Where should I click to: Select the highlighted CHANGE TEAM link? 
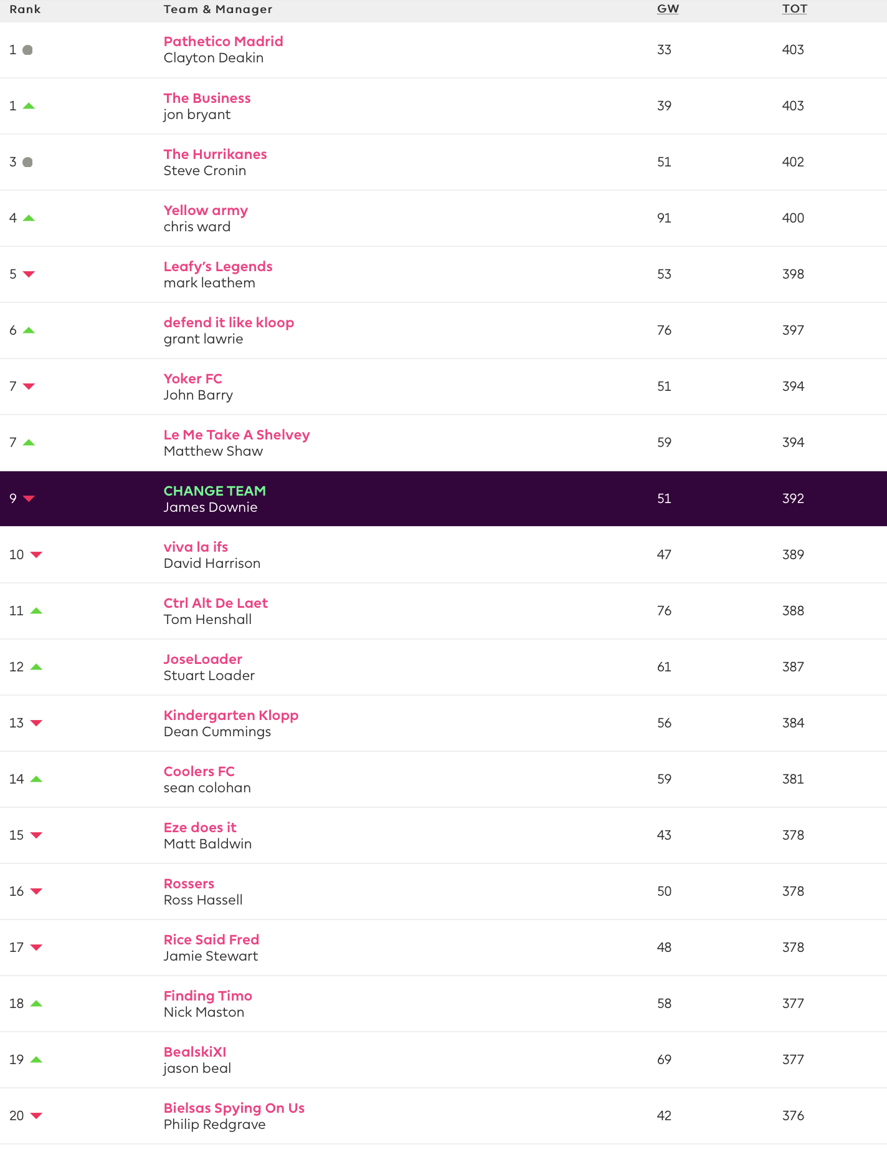[214, 491]
